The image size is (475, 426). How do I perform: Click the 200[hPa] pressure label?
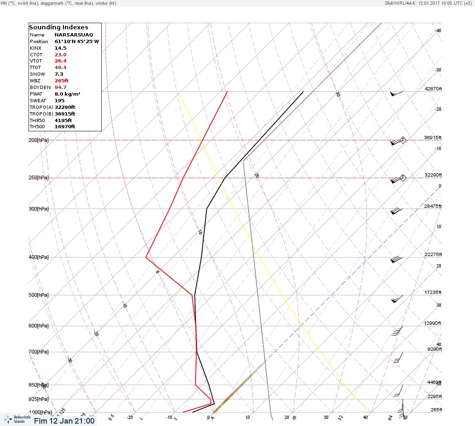click(38, 140)
